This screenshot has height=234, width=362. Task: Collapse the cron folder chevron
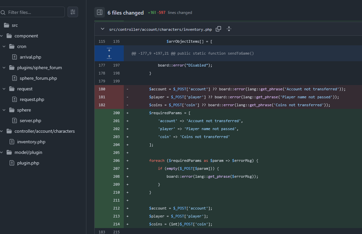tap(4, 46)
